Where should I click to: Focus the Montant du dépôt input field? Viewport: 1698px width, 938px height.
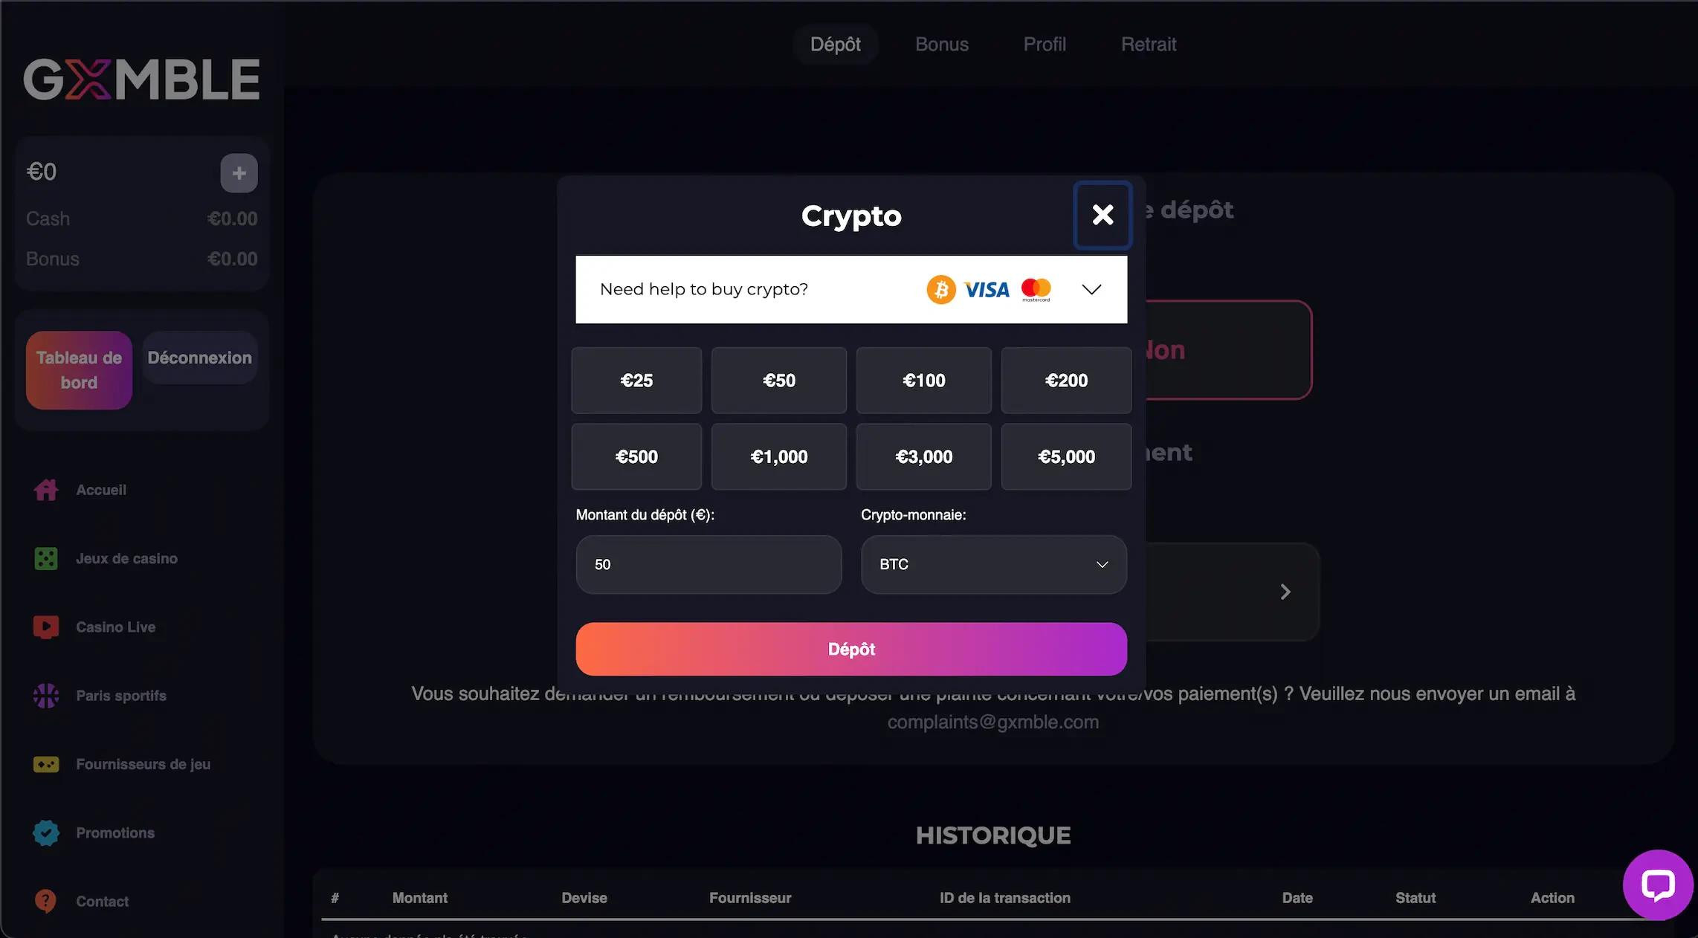[708, 564]
